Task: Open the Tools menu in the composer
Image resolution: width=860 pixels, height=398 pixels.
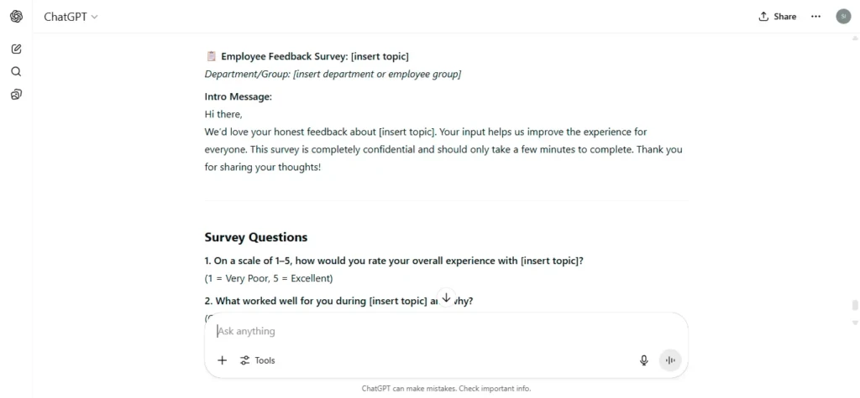Action: click(x=258, y=360)
